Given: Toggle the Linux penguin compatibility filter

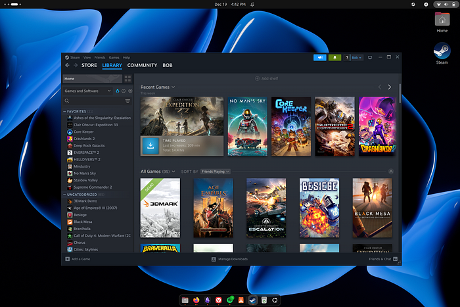Looking at the screenshot, I should [118, 91].
